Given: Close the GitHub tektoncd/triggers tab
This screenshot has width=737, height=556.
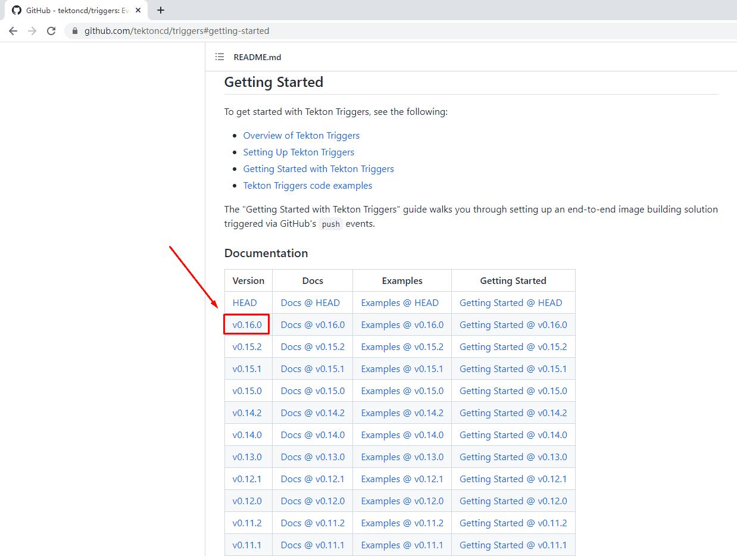Looking at the screenshot, I should pyautogui.click(x=138, y=10).
